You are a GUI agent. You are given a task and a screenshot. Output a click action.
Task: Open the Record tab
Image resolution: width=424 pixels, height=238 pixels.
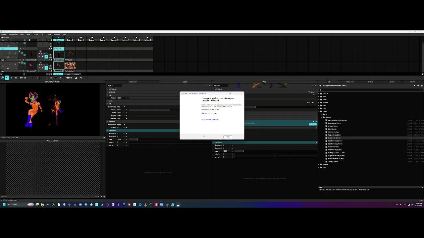coord(413,82)
